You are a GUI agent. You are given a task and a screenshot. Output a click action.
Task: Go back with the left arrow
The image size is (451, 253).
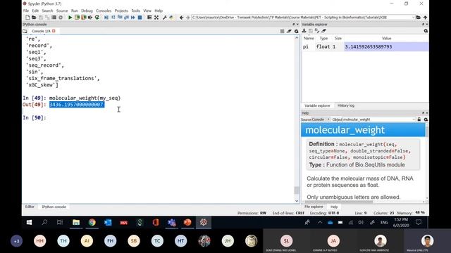pos(181,18)
